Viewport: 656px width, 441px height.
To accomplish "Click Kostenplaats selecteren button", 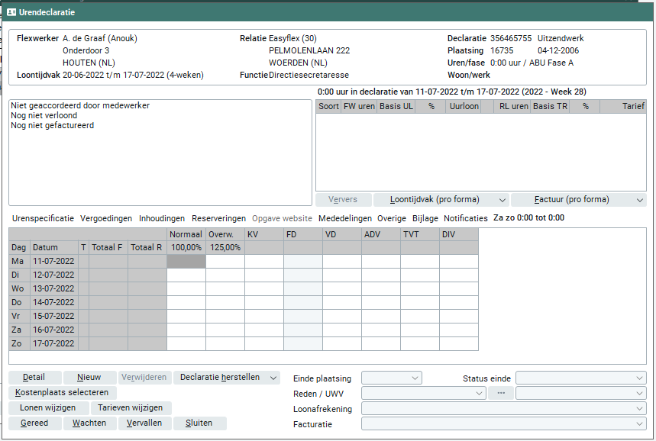I will point(63,393).
